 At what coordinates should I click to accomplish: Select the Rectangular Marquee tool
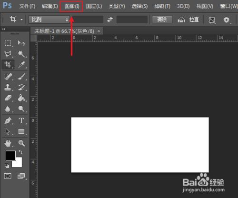click(x=8, y=43)
